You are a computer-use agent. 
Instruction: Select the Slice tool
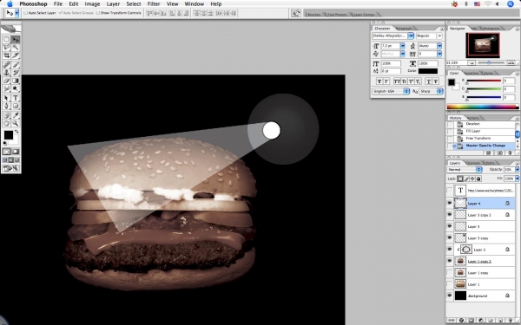tap(16, 55)
